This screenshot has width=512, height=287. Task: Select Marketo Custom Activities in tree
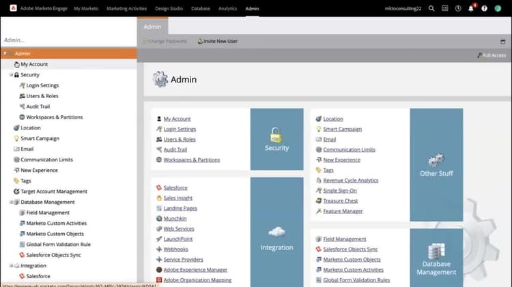tap(57, 223)
